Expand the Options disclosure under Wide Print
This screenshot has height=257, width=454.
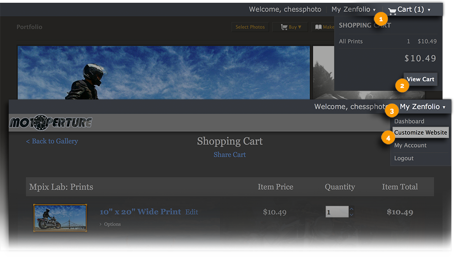[110, 224]
